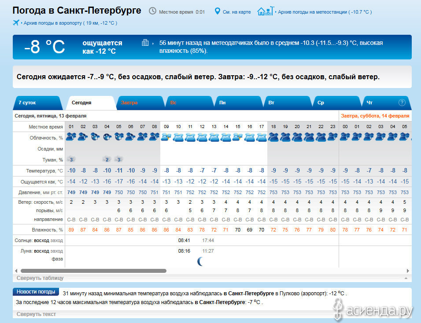
Task: Click the building icon in blue banner
Action: pos(145,43)
